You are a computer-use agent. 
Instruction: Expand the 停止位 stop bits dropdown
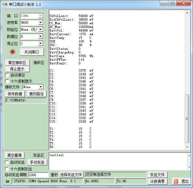pos(41,44)
